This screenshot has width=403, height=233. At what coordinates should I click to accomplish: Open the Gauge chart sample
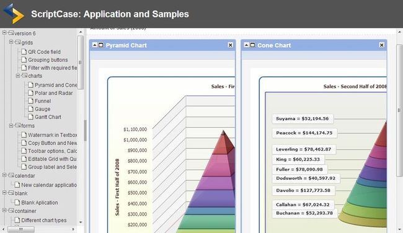(42, 109)
